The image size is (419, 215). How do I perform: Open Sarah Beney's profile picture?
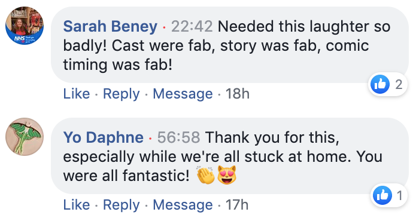(25, 26)
